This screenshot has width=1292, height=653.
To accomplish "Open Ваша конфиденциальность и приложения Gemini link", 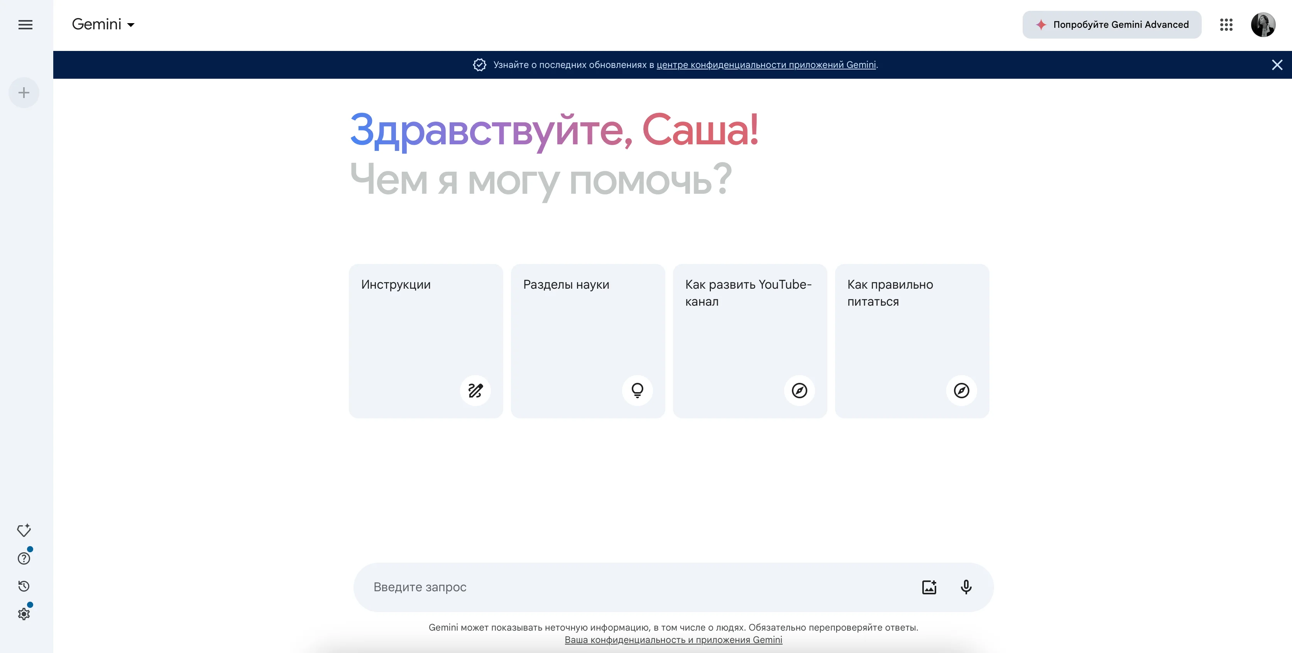I will 673,640.
